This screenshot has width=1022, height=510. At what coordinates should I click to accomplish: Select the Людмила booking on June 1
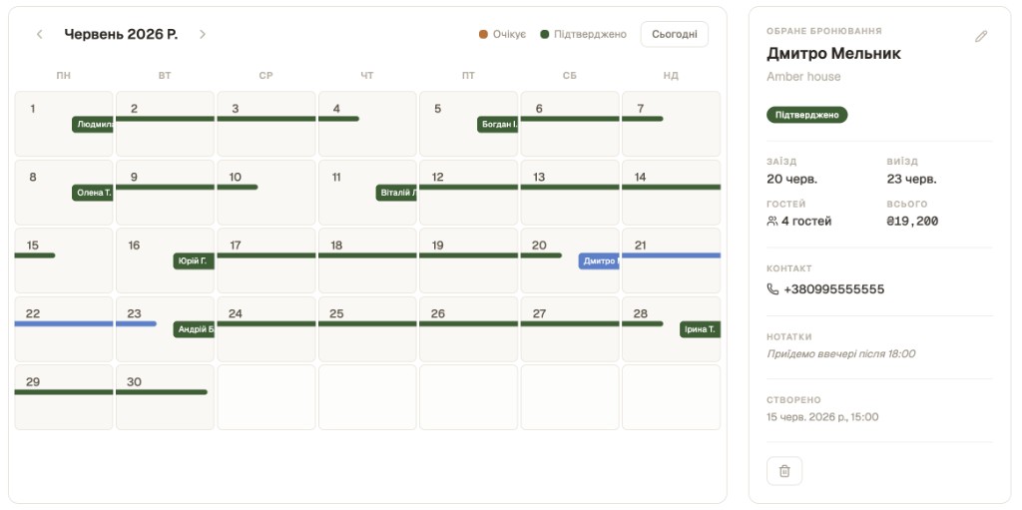(93, 124)
